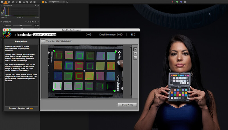Click the Exposure value field -0.45
This screenshot has height=130, width=228.
pyautogui.click(x=36, y=25)
